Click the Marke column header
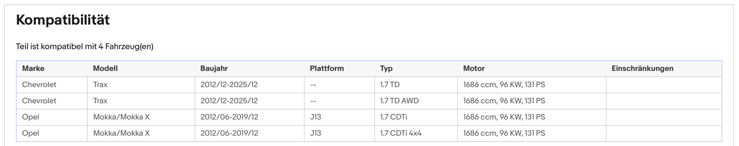Viewport: 739px width, 146px height. (x=33, y=68)
